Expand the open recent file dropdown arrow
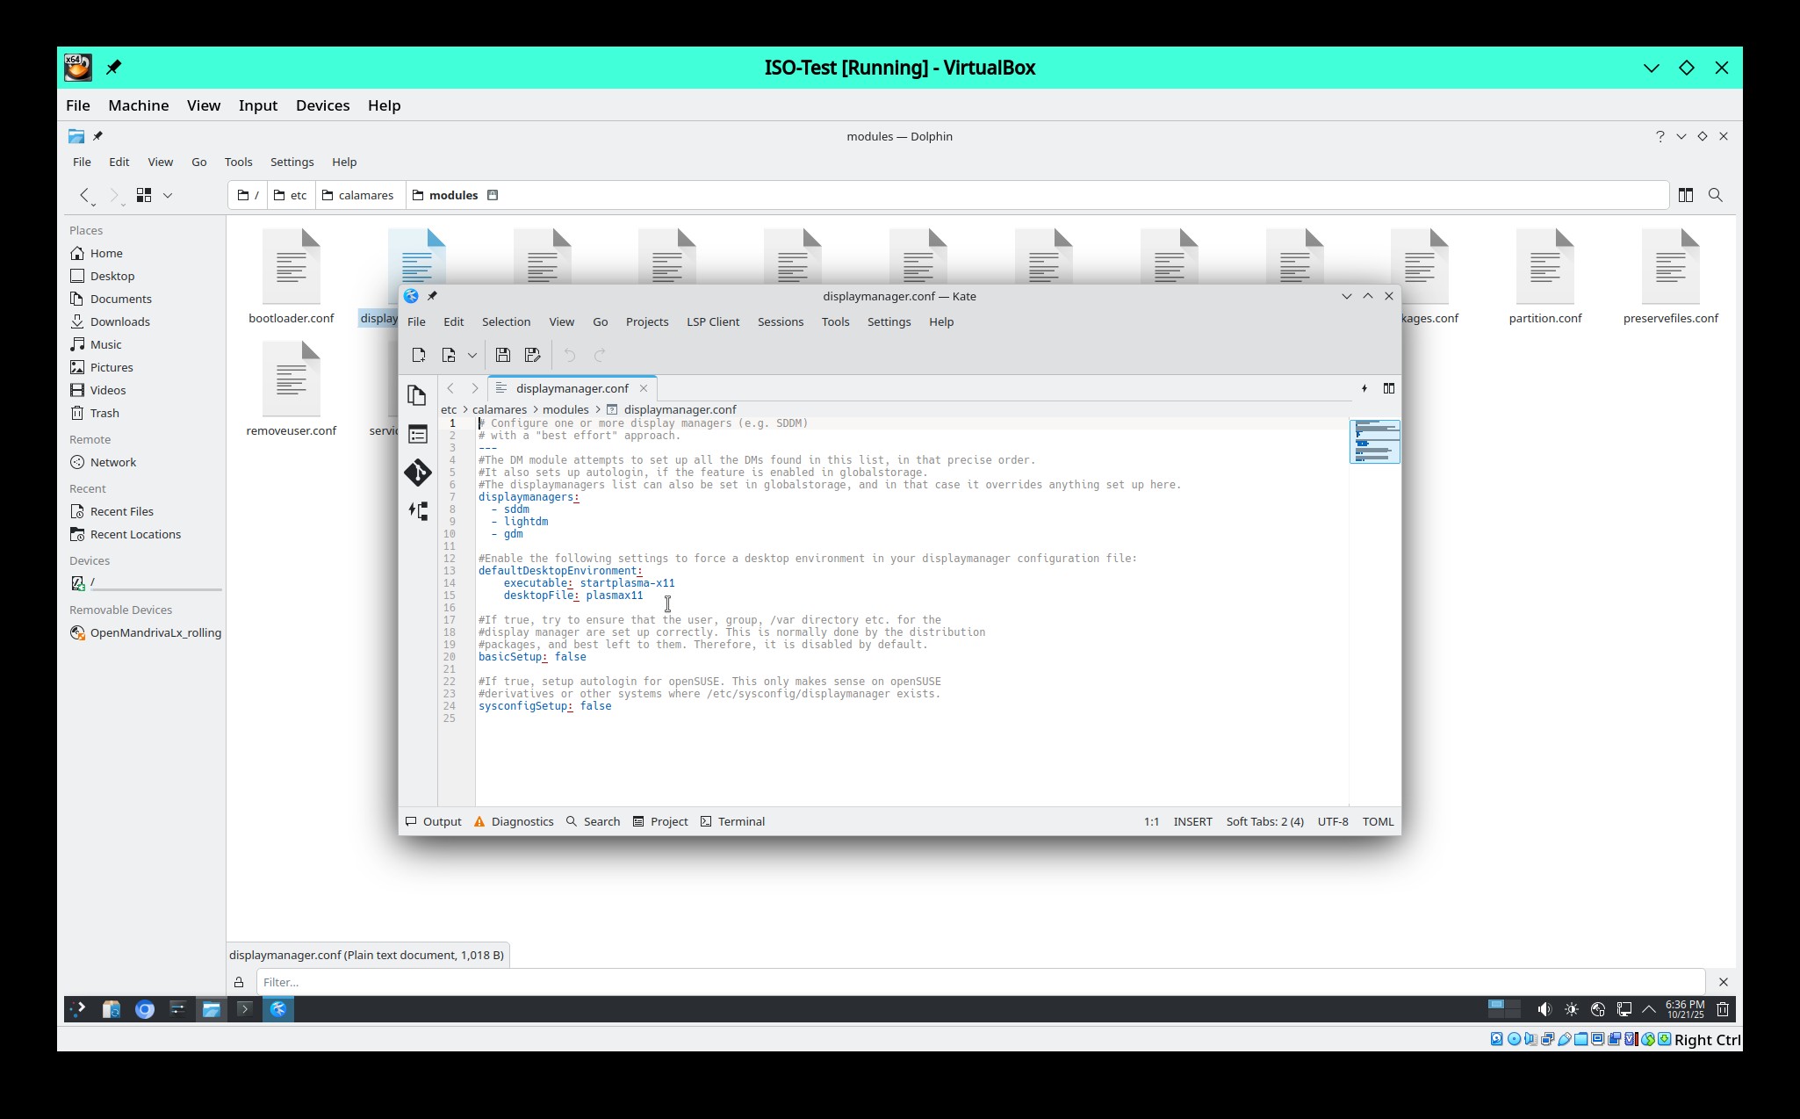The height and width of the screenshot is (1119, 1800). (x=472, y=355)
